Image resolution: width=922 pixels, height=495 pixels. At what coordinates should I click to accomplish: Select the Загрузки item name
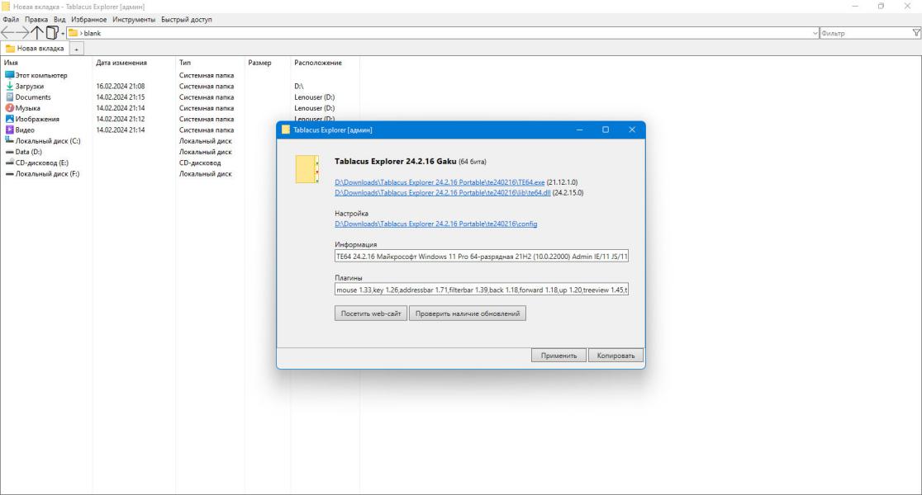(x=30, y=87)
